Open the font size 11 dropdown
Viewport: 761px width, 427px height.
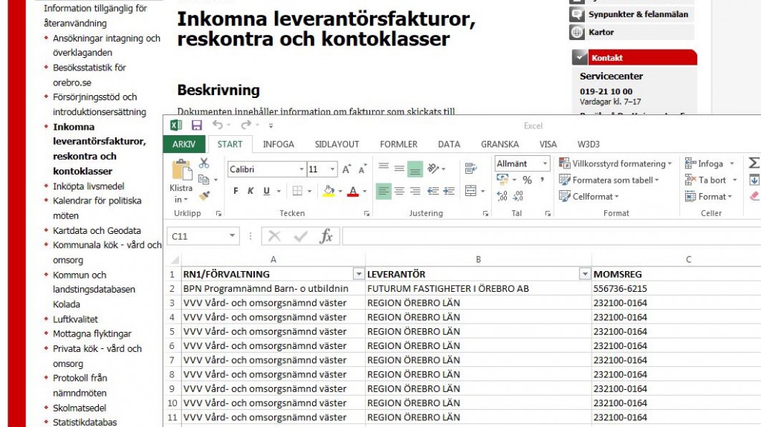point(332,169)
